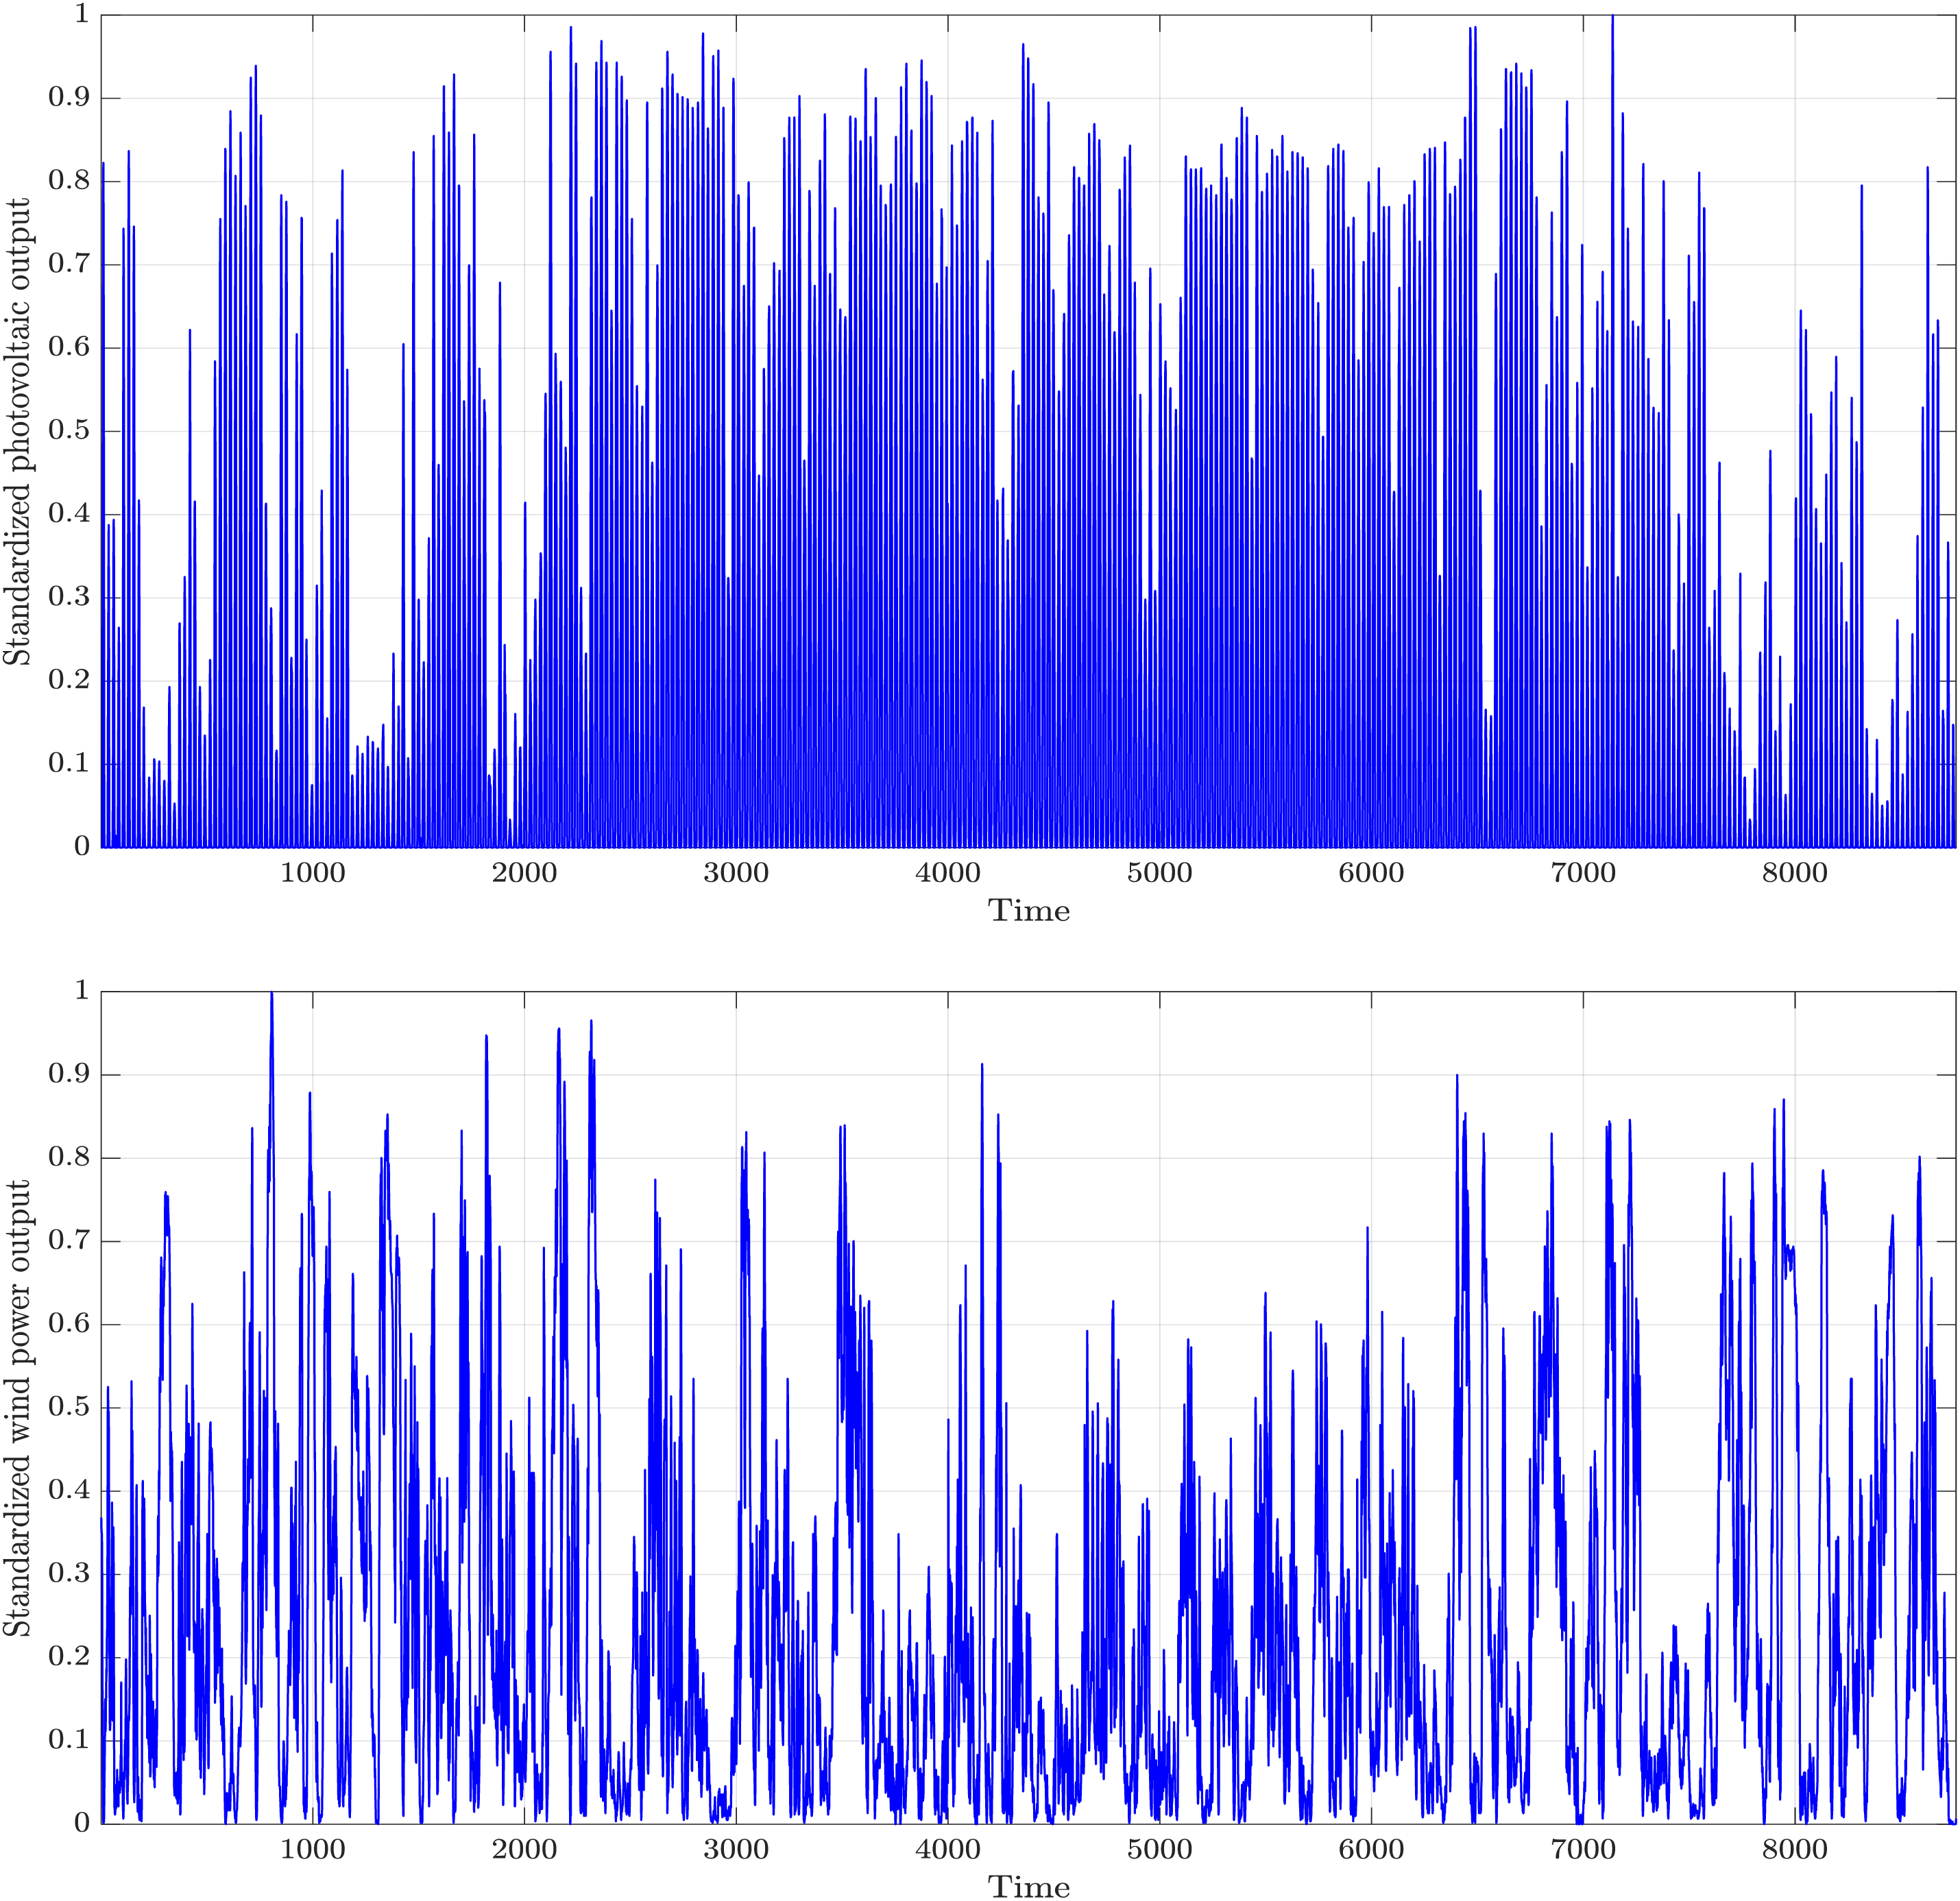The image size is (1960, 1901).
Task: Click the wind power plot's 'Time' axis label
Action: click(x=1028, y=1886)
